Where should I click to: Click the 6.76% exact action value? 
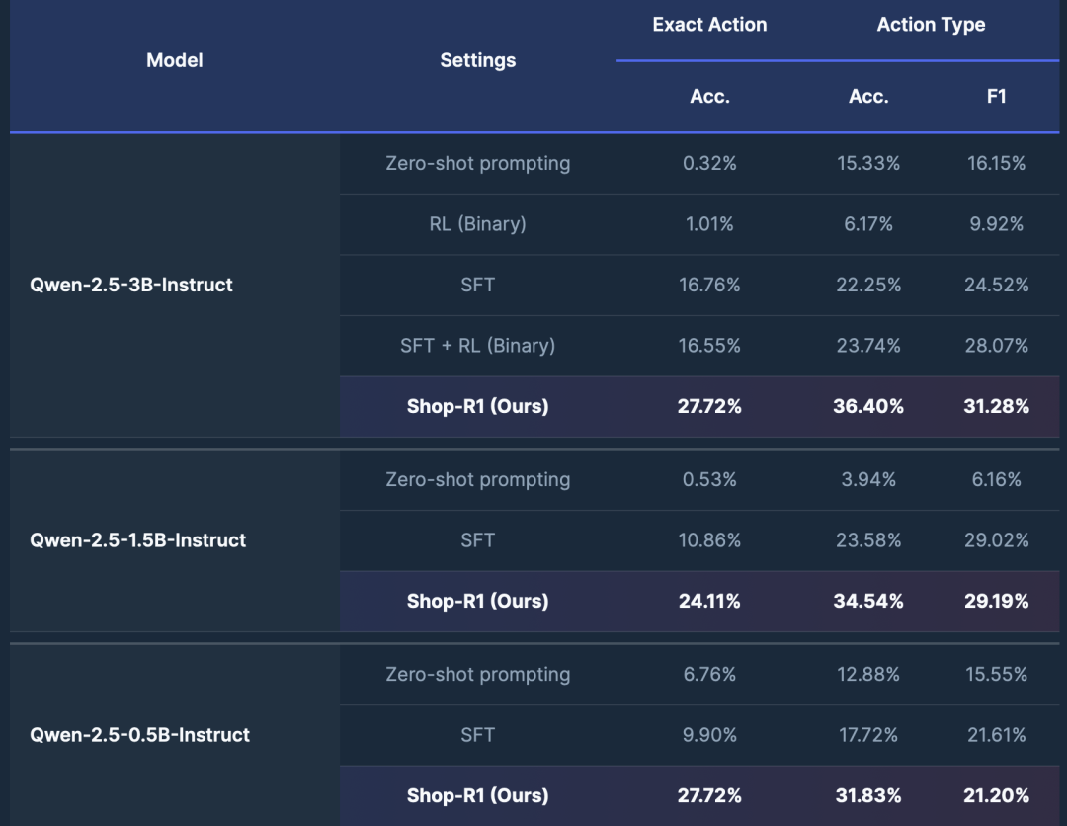click(709, 674)
